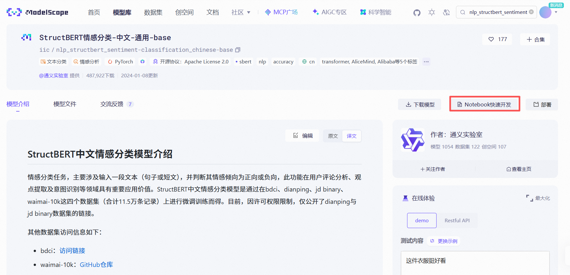Viewport: 570px width, 275px height.
Task: Click the 在线体验 flask icon
Action: 405,198
